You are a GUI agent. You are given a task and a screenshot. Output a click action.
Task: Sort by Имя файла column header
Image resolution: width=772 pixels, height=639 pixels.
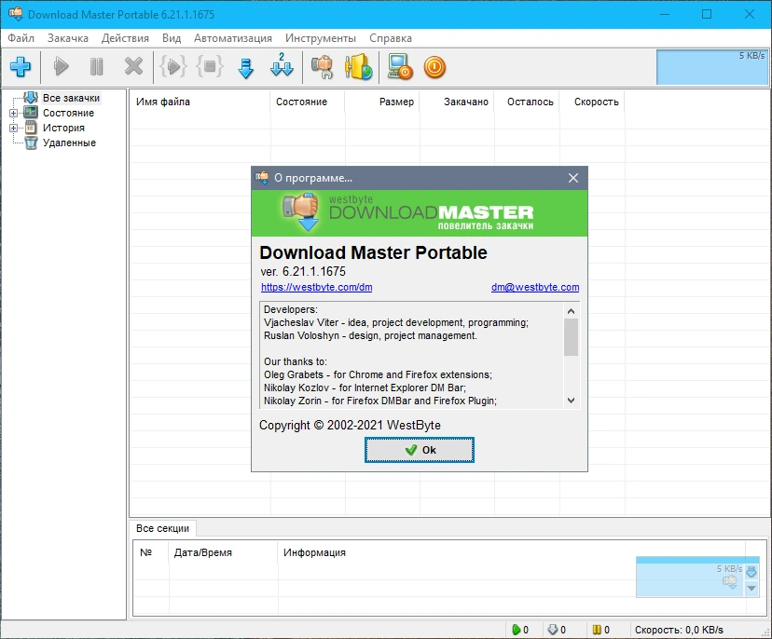tap(200, 102)
